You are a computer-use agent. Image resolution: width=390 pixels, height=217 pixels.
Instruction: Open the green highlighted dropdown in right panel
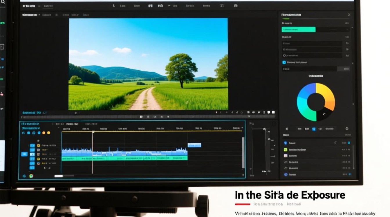[298, 30]
